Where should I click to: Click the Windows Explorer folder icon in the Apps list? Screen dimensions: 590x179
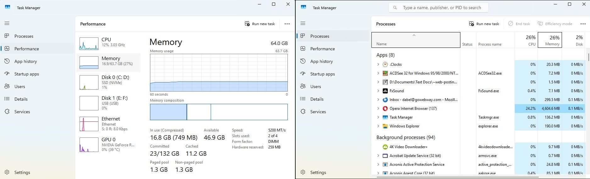tap(385, 126)
